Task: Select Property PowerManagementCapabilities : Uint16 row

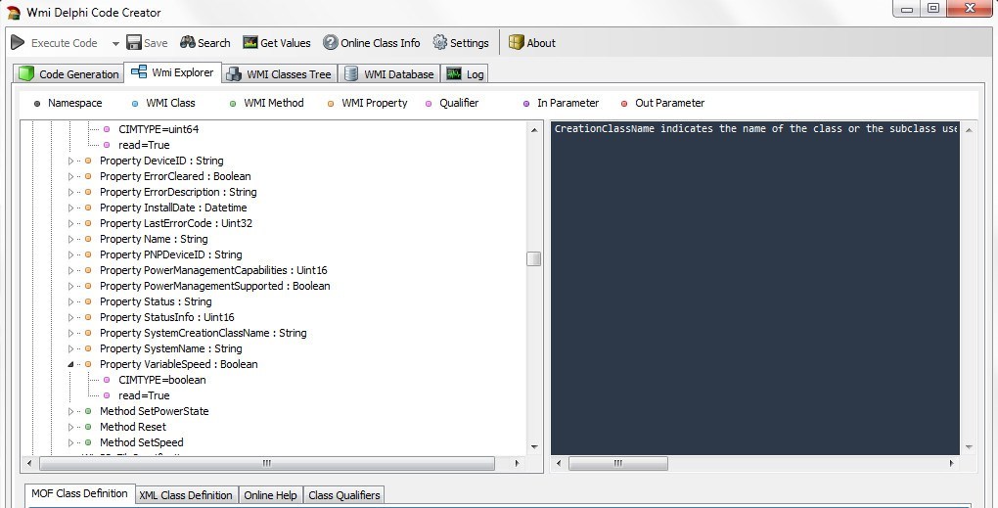Action: pos(213,270)
